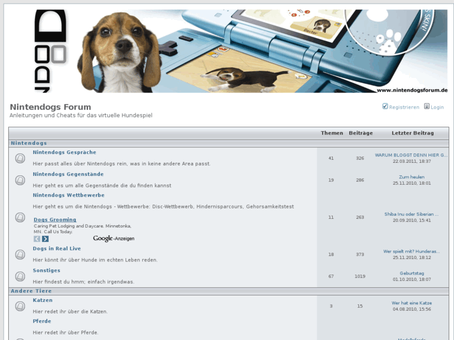Click the beagle banner image at top
Image resolution: width=454 pixels, height=340 pixels.
pos(240,51)
